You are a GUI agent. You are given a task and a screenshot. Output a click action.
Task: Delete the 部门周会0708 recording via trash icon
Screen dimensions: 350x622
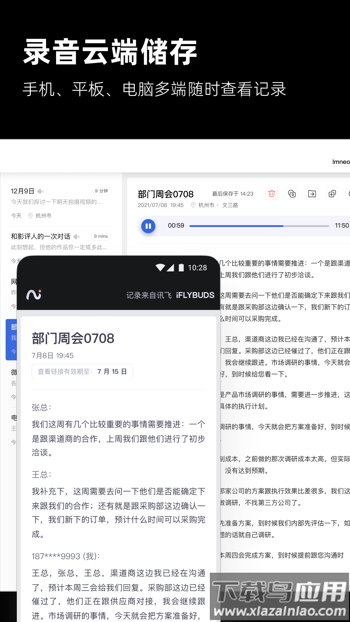tap(272, 194)
